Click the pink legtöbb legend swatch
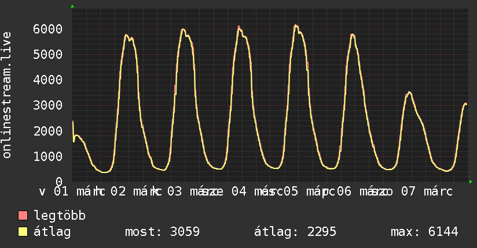 point(23,215)
